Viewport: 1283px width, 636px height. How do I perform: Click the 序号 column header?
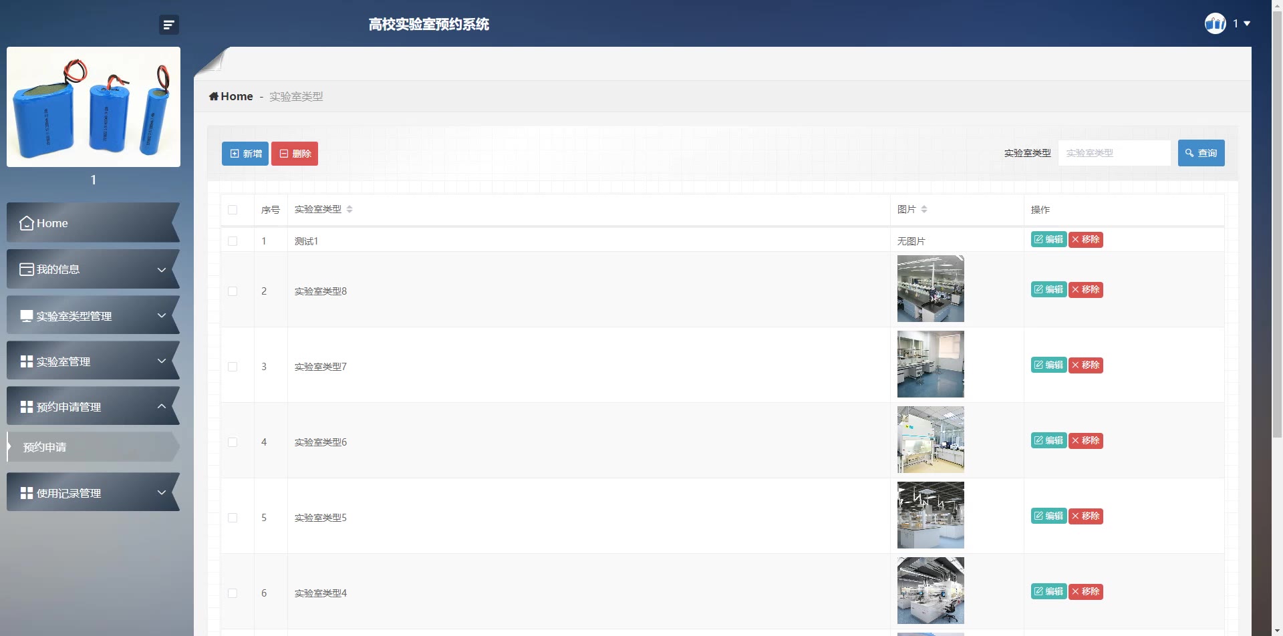coord(270,210)
